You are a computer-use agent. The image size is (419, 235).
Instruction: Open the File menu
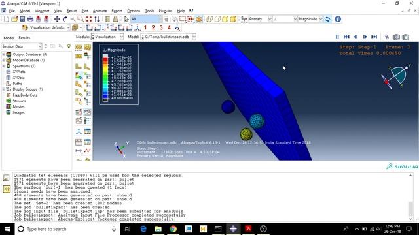12,11
